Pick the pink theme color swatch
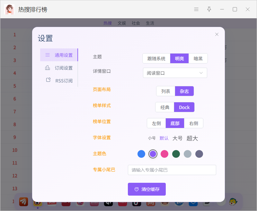The height and width of the screenshot is (211, 257). tap(164, 154)
